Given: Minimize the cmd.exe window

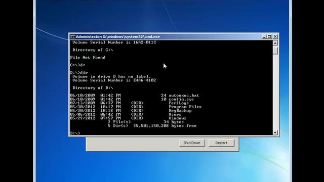Looking at the screenshot, I should [x=264, y=36].
